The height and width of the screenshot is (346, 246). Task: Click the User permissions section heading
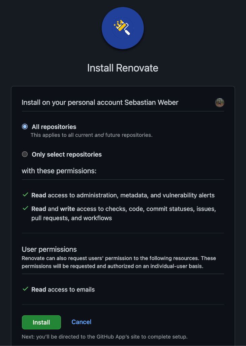pyautogui.click(x=49, y=249)
